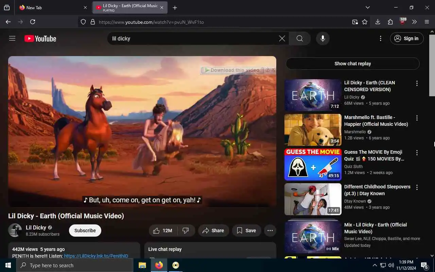Open a new browser tab with plus
The image size is (435, 272).
tap(175, 7)
